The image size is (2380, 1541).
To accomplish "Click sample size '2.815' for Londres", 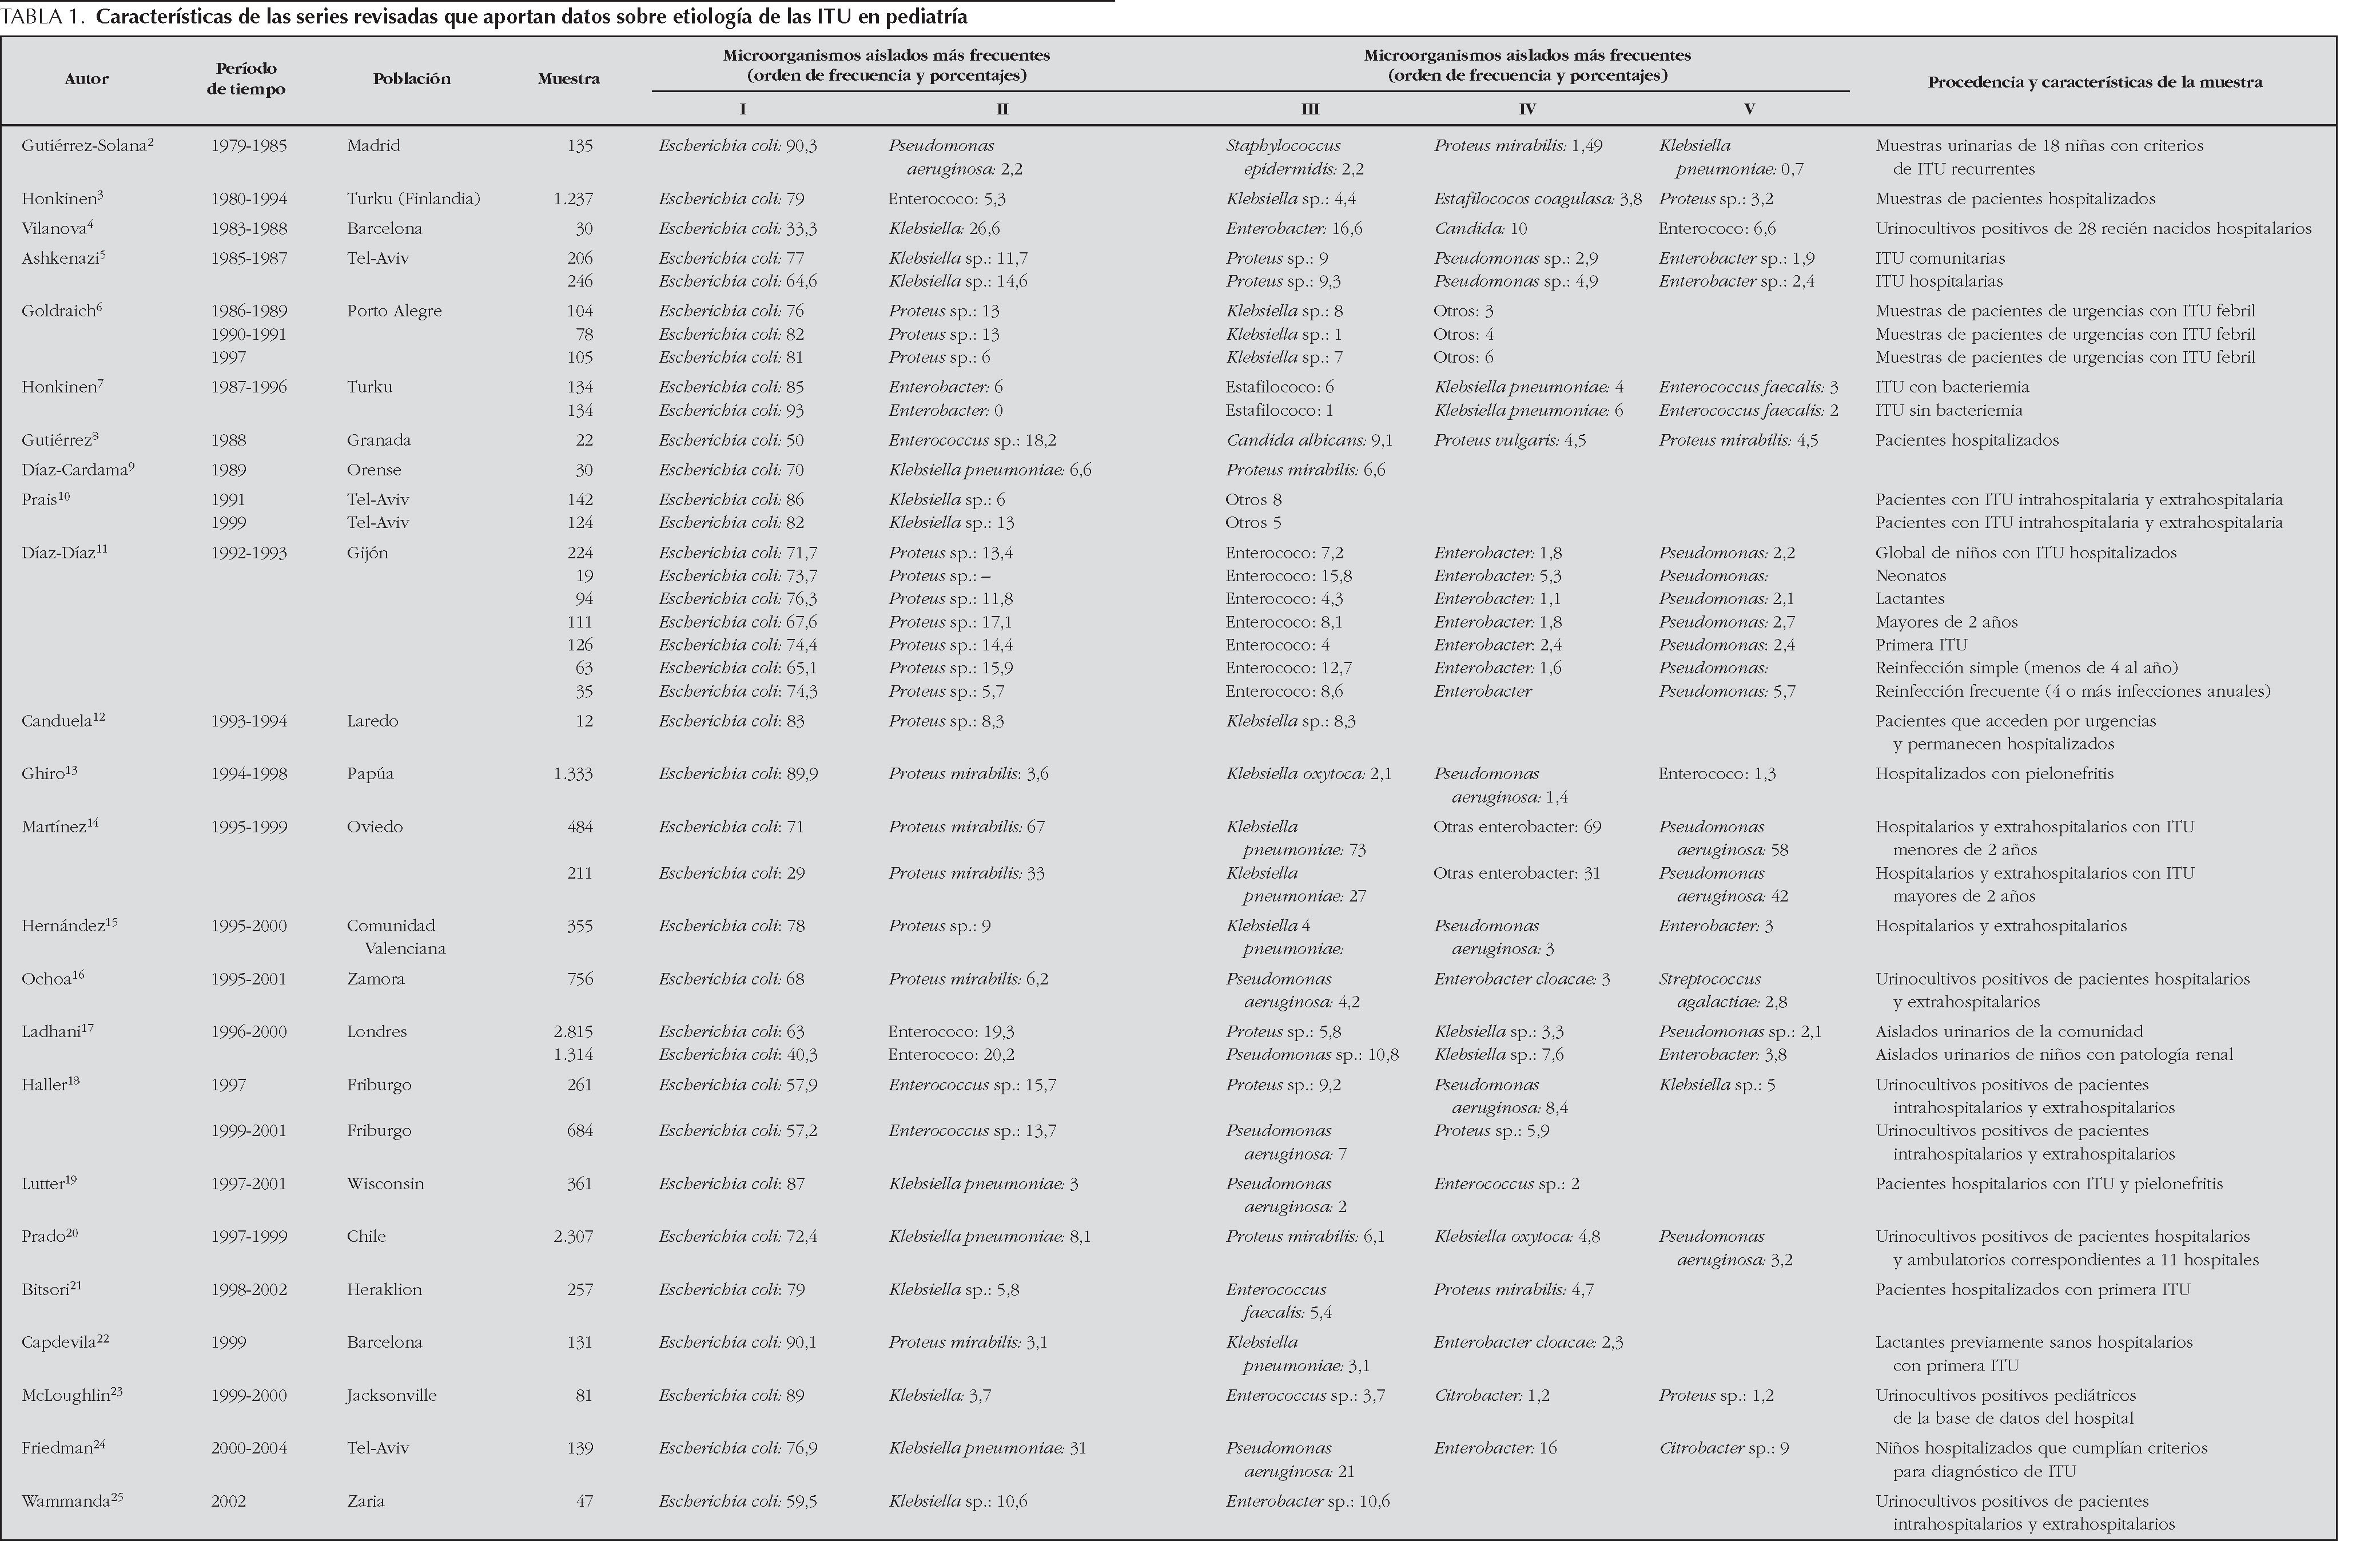I will click(573, 1032).
